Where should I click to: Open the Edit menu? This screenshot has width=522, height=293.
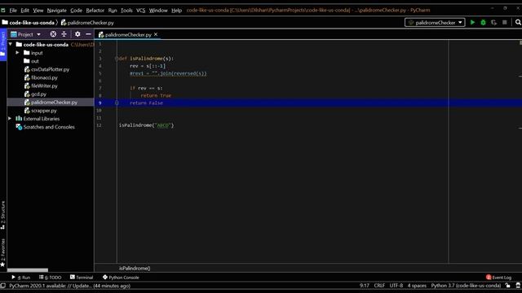pyautogui.click(x=24, y=11)
